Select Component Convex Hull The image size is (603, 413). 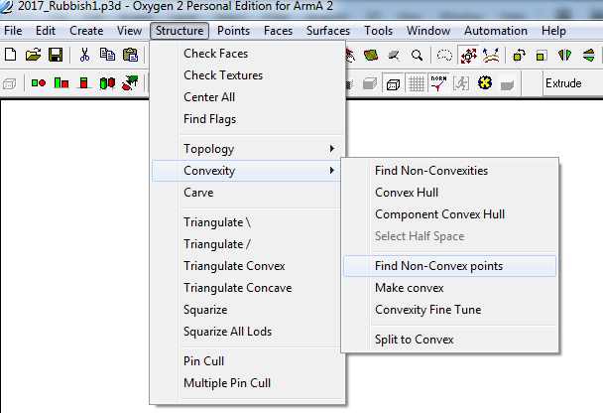(x=449, y=214)
